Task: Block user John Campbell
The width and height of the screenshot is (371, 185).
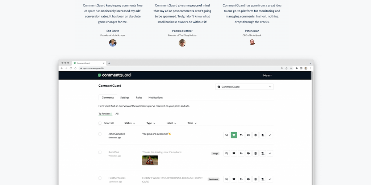Action: pos(263,135)
